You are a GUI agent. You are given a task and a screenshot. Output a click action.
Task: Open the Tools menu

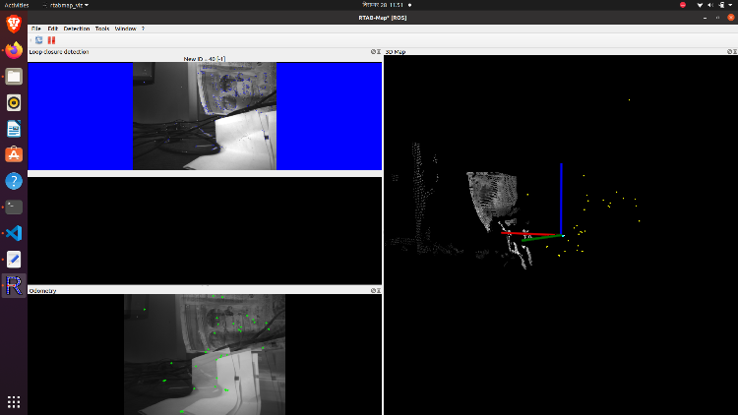(102, 29)
